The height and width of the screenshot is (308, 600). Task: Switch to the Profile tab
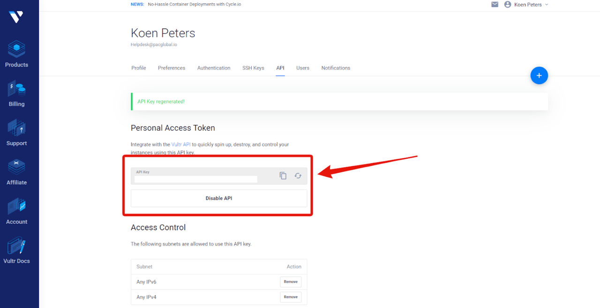139,68
